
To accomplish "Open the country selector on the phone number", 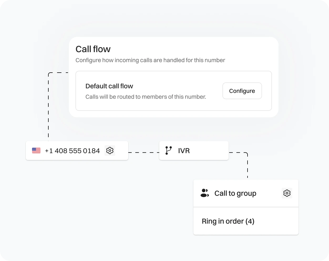I will coord(36,150).
